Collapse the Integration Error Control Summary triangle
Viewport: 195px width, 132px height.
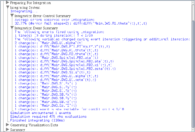point(12,16)
